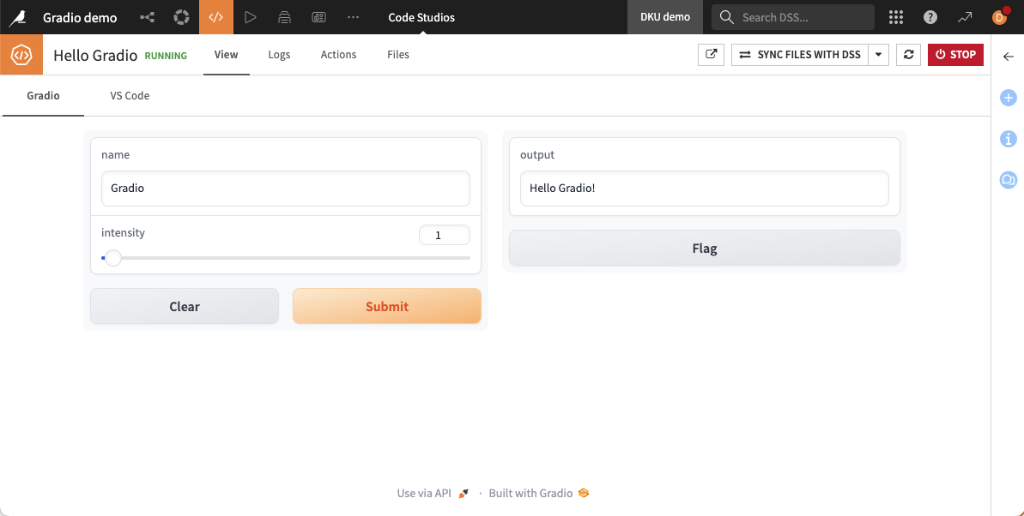Open the Jobs play icon
1024x516 pixels.
(250, 18)
